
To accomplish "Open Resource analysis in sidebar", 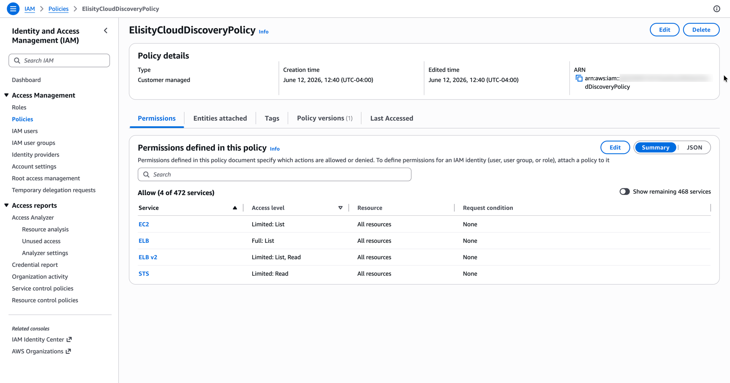I will [x=45, y=229].
